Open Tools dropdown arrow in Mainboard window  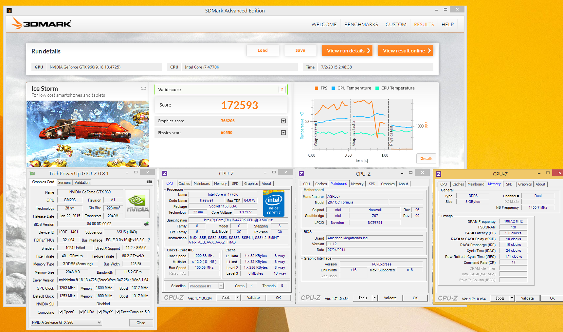[x=374, y=298]
